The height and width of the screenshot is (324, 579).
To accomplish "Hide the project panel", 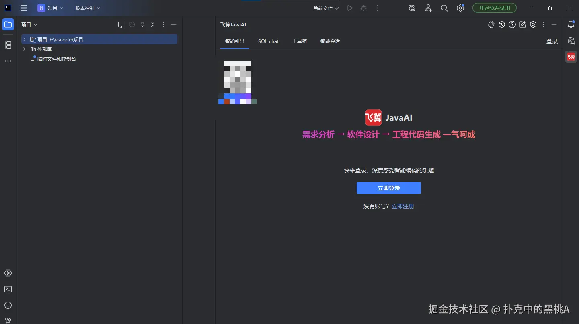I will (174, 24).
